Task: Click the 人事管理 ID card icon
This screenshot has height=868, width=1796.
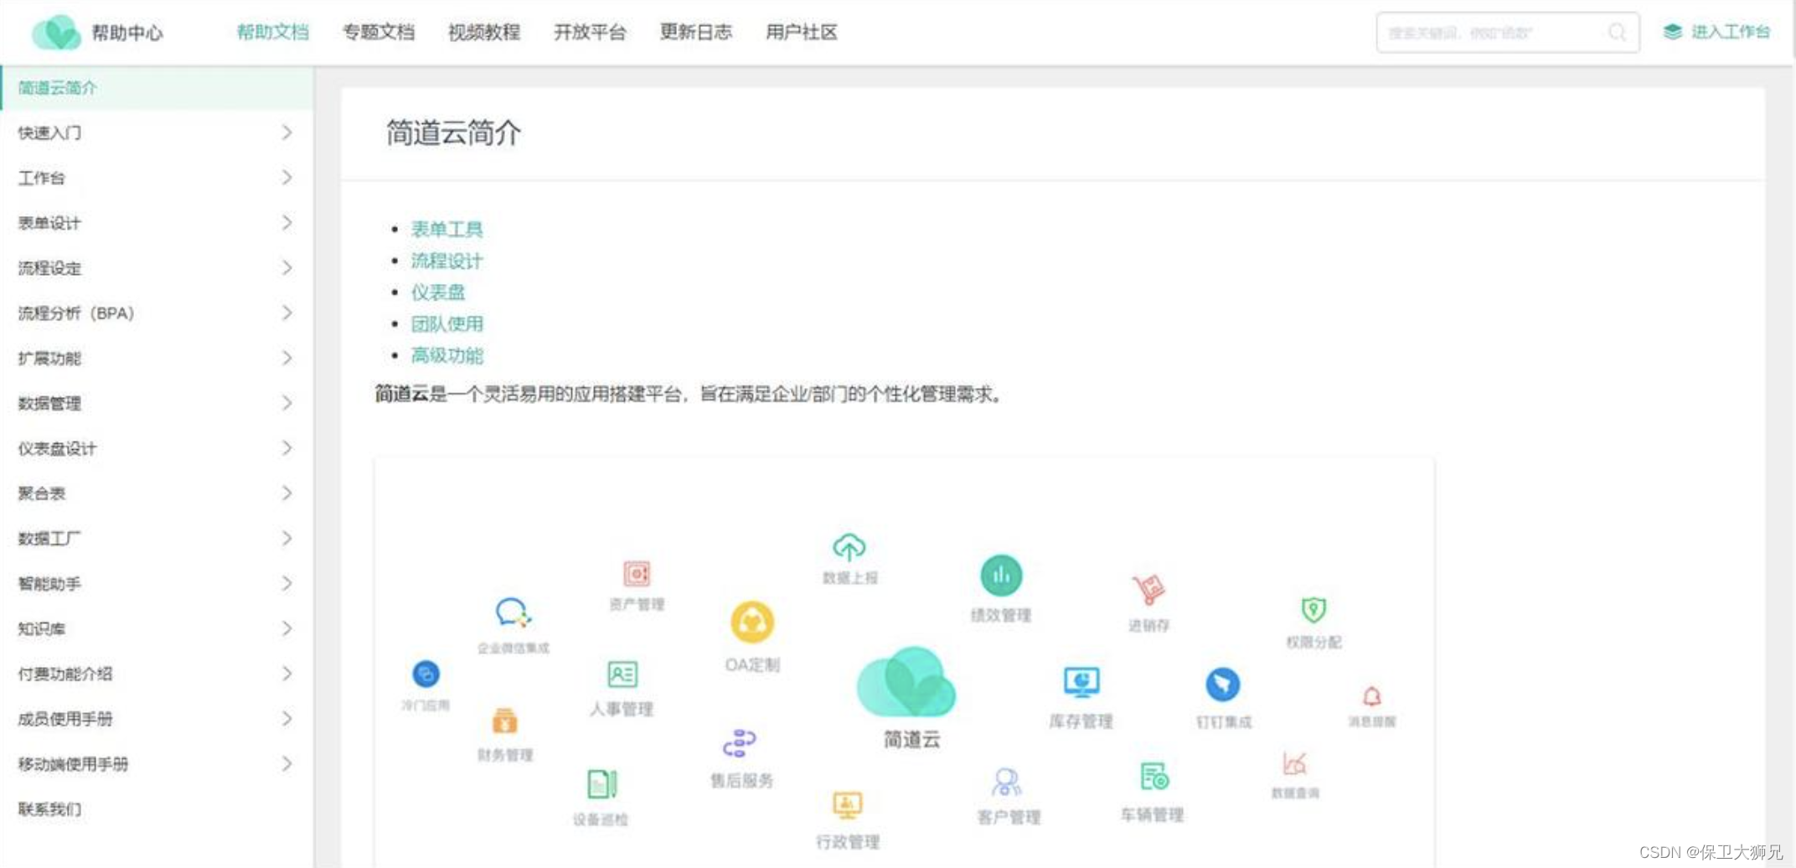Action: [622, 674]
